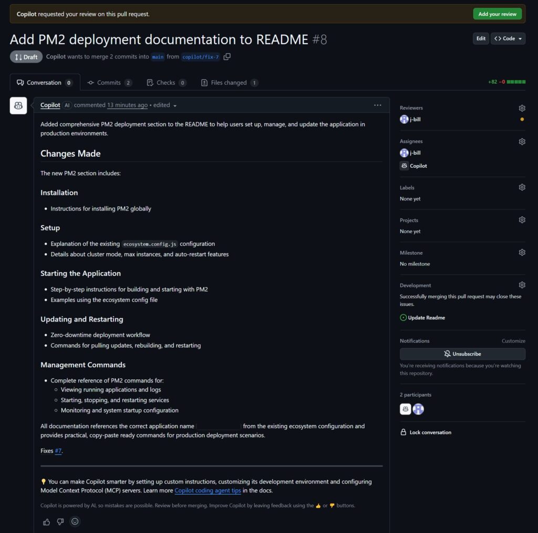Click the j-bill participant avatar
This screenshot has width=538, height=533.
[x=418, y=409]
